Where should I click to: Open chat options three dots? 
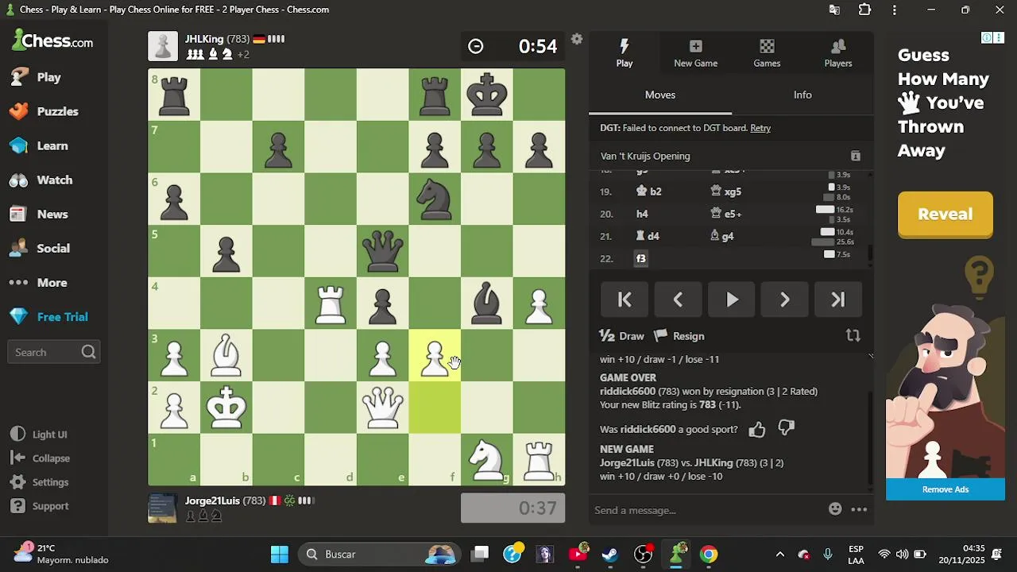point(859,509)
